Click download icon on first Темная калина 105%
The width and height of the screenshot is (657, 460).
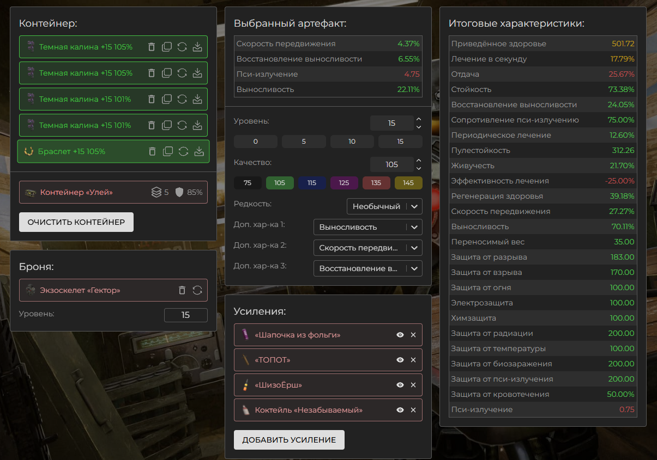(197, 47)
